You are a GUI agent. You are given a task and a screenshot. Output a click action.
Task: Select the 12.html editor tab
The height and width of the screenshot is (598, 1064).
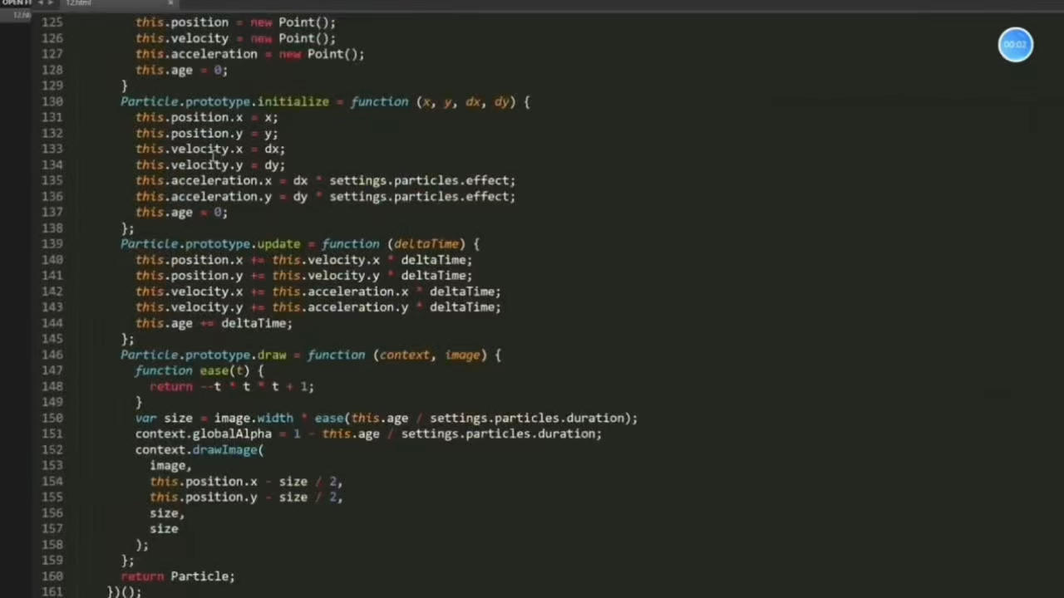click(x=79, y=3)
